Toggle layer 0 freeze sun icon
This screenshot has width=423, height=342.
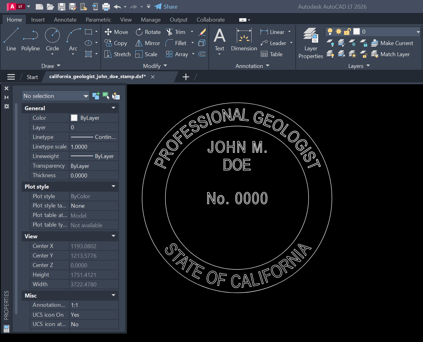339,31
